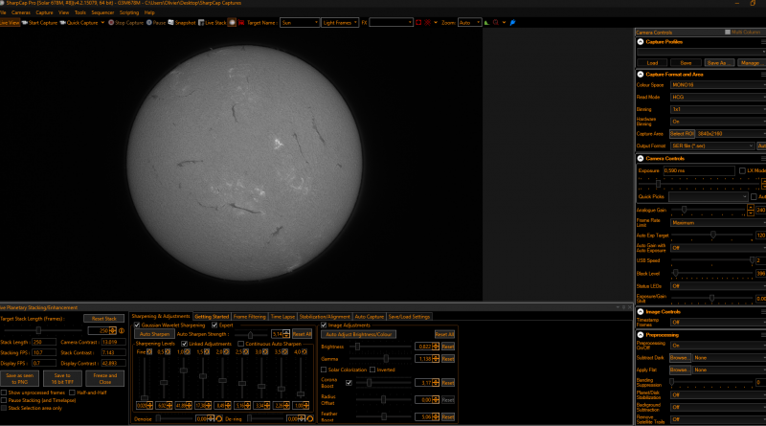Switch to the Save/Load Settings tab

[x=409, y=317]
